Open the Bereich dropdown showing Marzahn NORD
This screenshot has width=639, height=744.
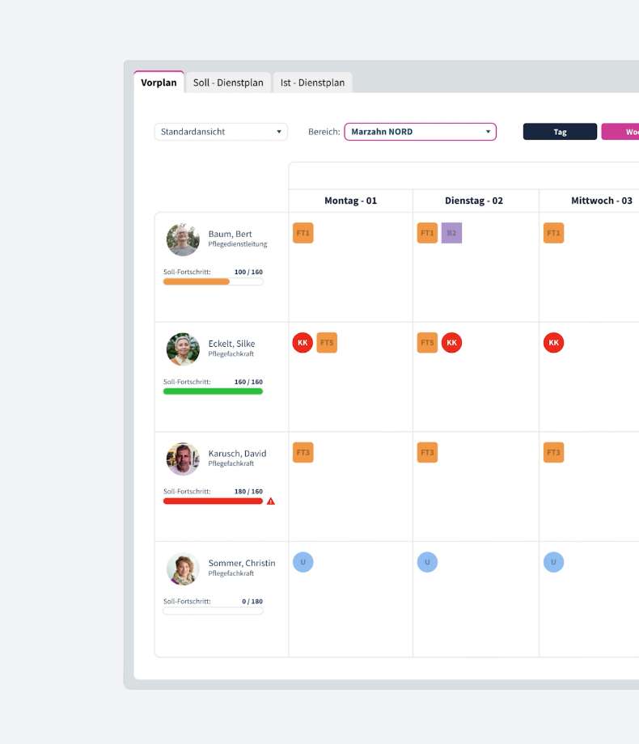point(420,132)
